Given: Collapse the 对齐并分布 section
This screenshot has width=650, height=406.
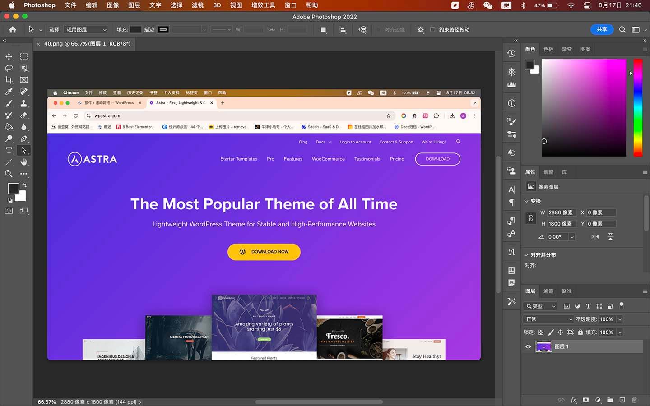Looking at the screenshot, I should click(526, 255).
